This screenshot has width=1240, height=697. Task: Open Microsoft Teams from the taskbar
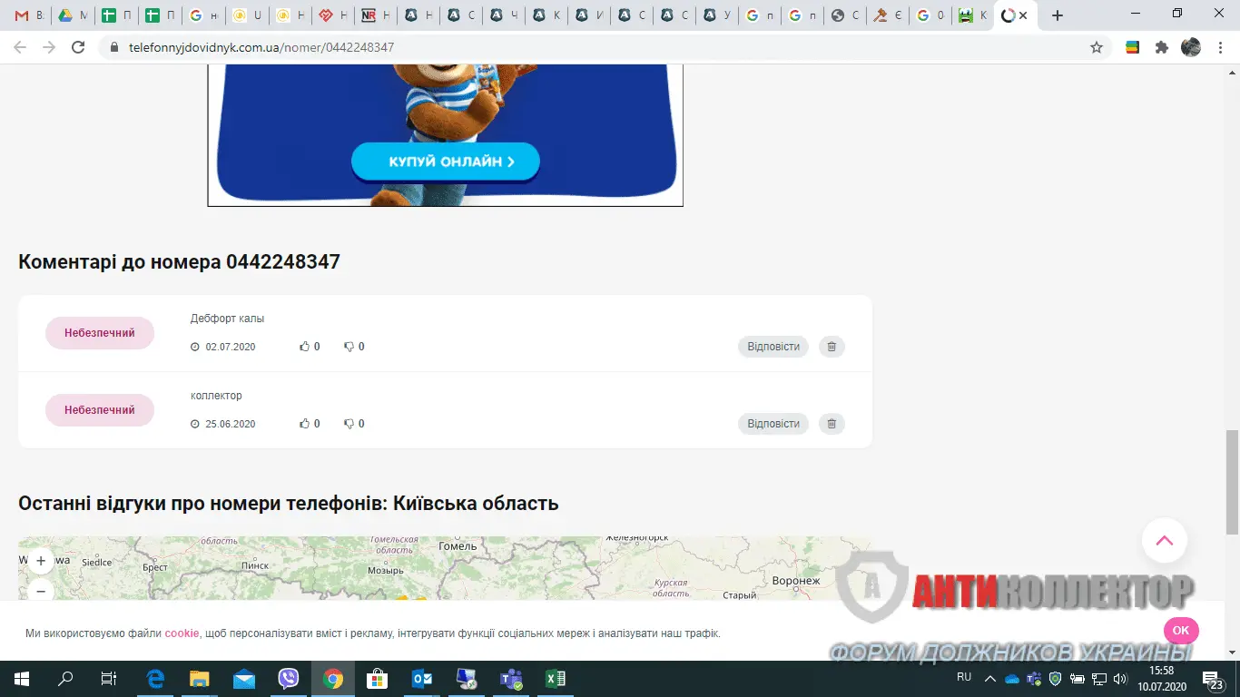[x=510, y=678]
